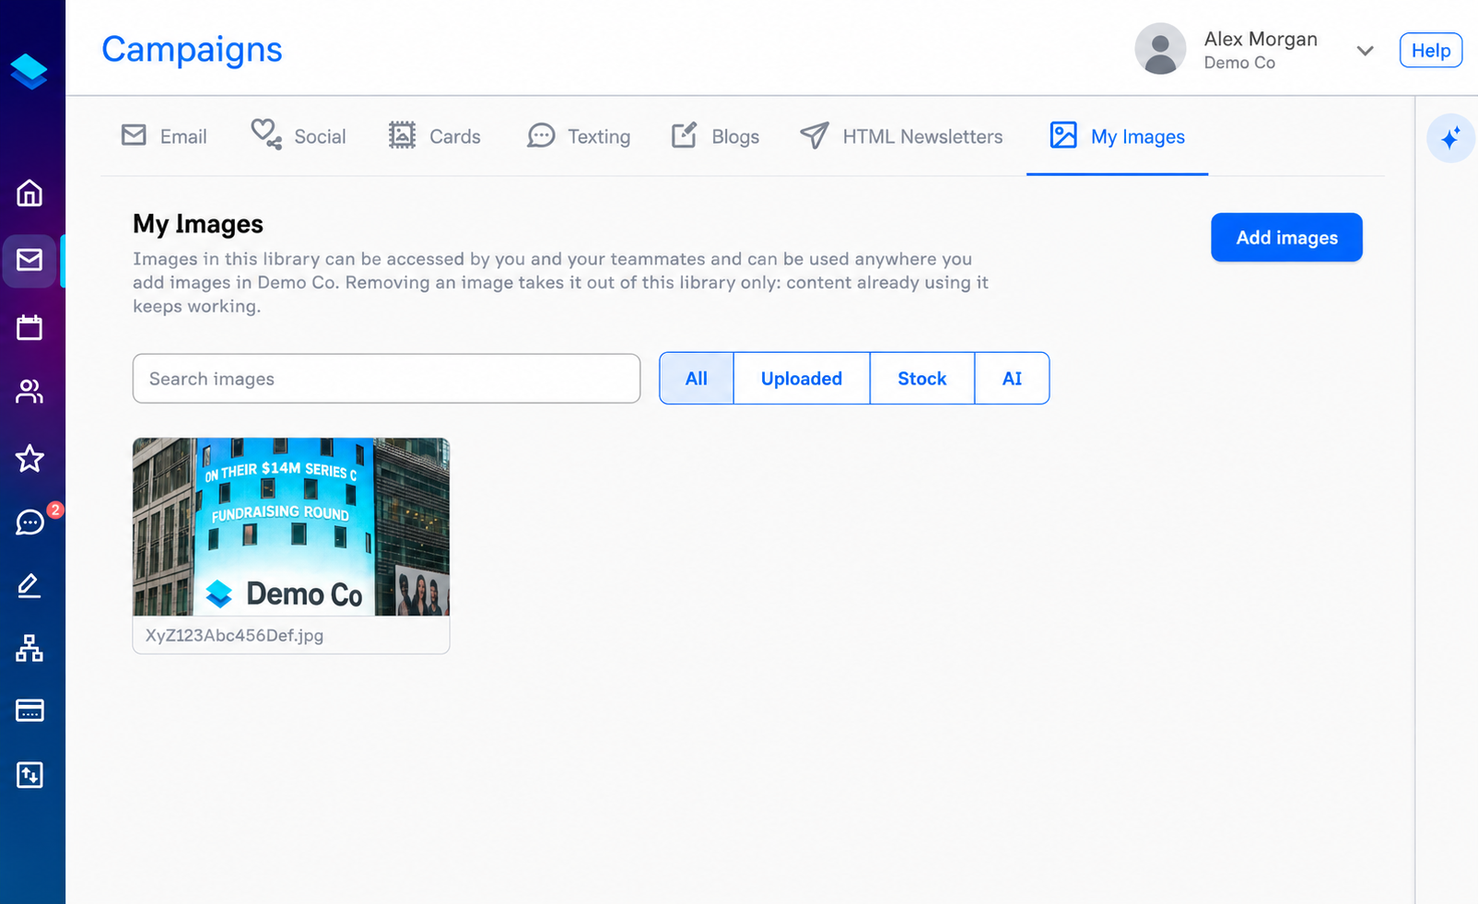The image size is (1478, 904).
Task: Open the pencil edit icon in the sidebar
Action: (29, 585)
